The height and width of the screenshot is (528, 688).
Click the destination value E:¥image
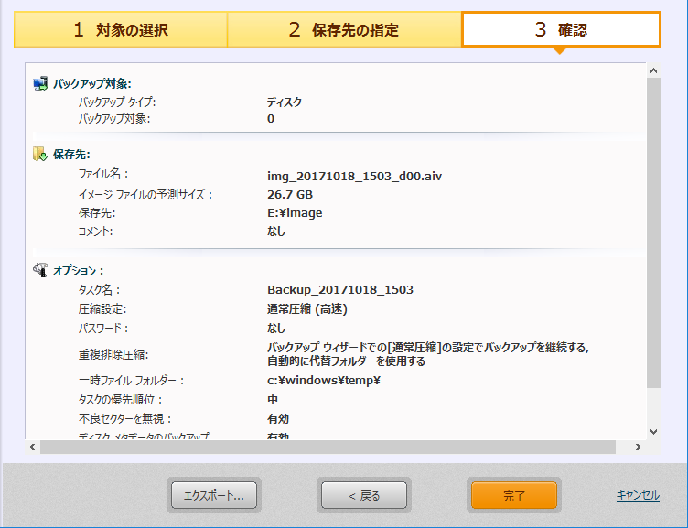tap(294, 212)
